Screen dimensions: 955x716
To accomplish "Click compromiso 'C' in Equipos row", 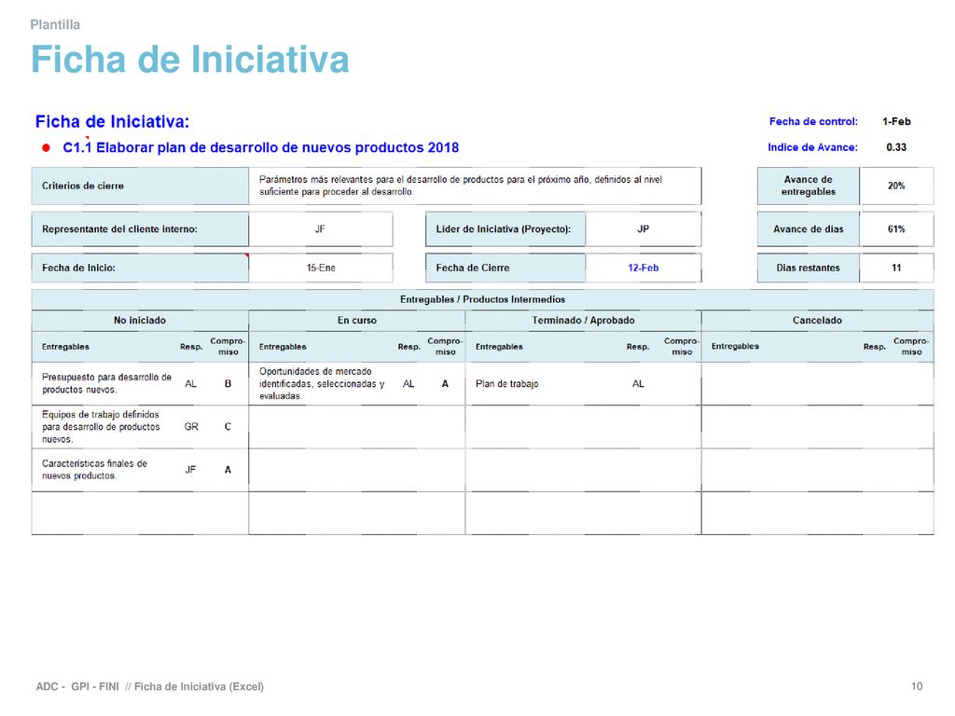I will (x=228, y=427).
